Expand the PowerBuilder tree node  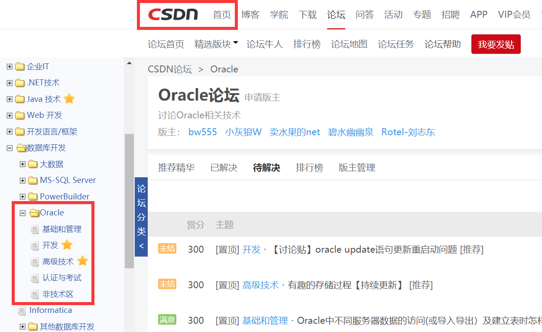point(23,197)
